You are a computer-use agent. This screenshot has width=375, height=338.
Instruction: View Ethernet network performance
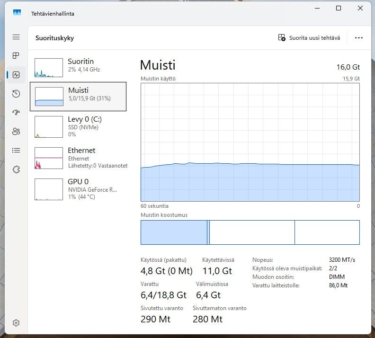[x=78, y=158]
